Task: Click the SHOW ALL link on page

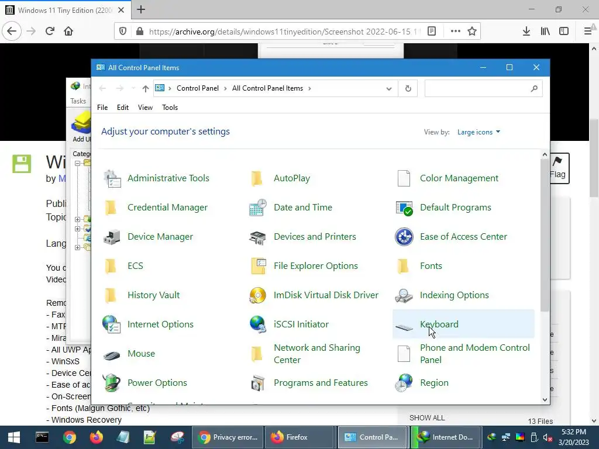Action: click(x=427, y=417)
